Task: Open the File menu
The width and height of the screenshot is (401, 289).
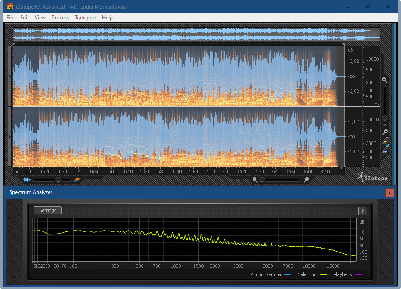Action: [10, 18]
